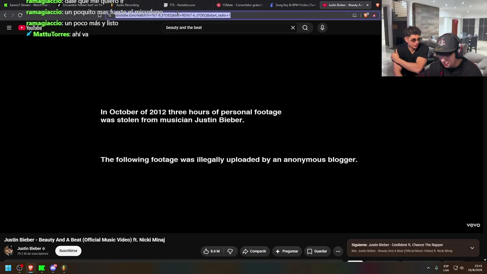Open the Brave Rewards triangle icon
The image size is (487, 274).
pyautogui.click(x=374, y=15)
